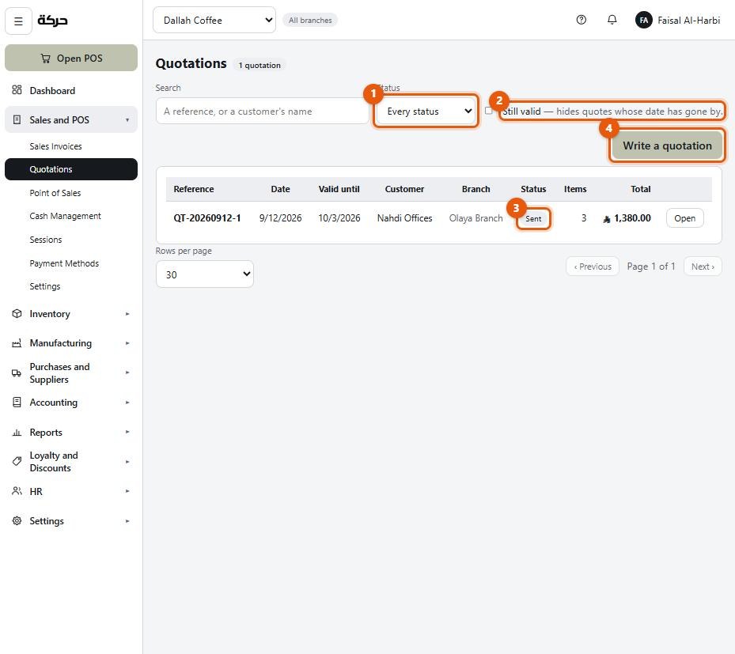Click the 9/12/2026 date cell
Viewport: 735px width, 654px height.
(280, 217)
